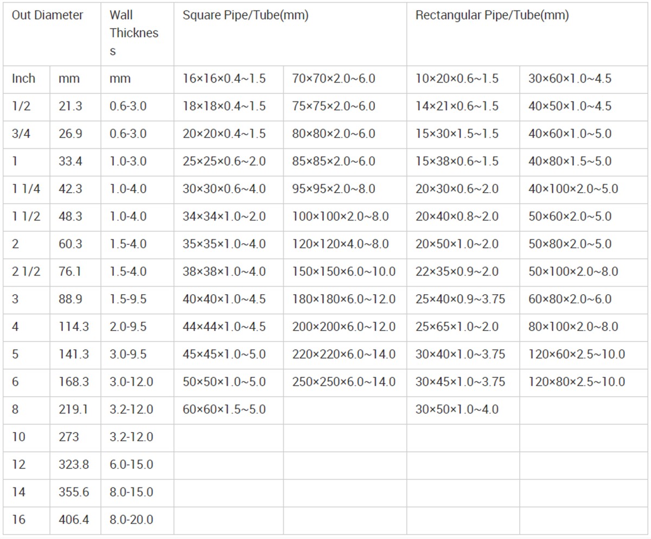Image resolution: width=651 pixels, height=539 pixels.
Task: Select the 21.3 mm diameter cell
Action: pos(71,106)
